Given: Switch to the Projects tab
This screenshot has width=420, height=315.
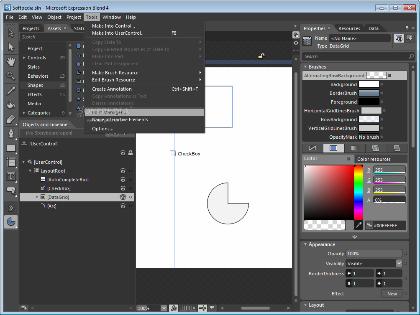Looking at the screenshot, I should 31,28.
